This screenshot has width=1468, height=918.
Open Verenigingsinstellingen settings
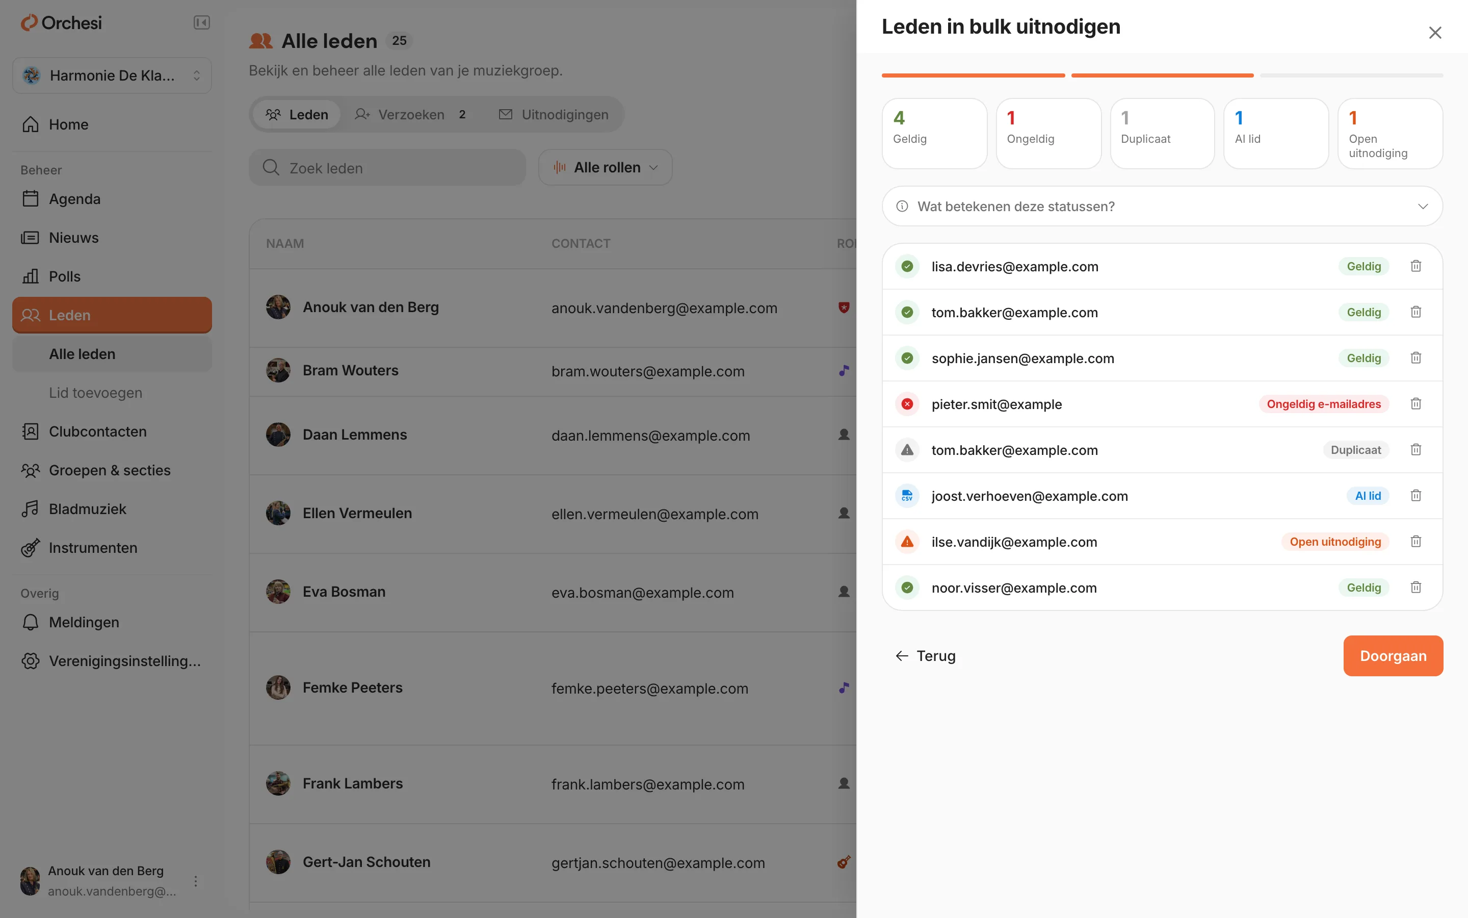coord(112,661)
